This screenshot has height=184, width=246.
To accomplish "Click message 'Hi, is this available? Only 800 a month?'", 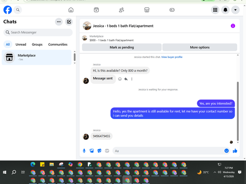I will (x=120, y=70).
